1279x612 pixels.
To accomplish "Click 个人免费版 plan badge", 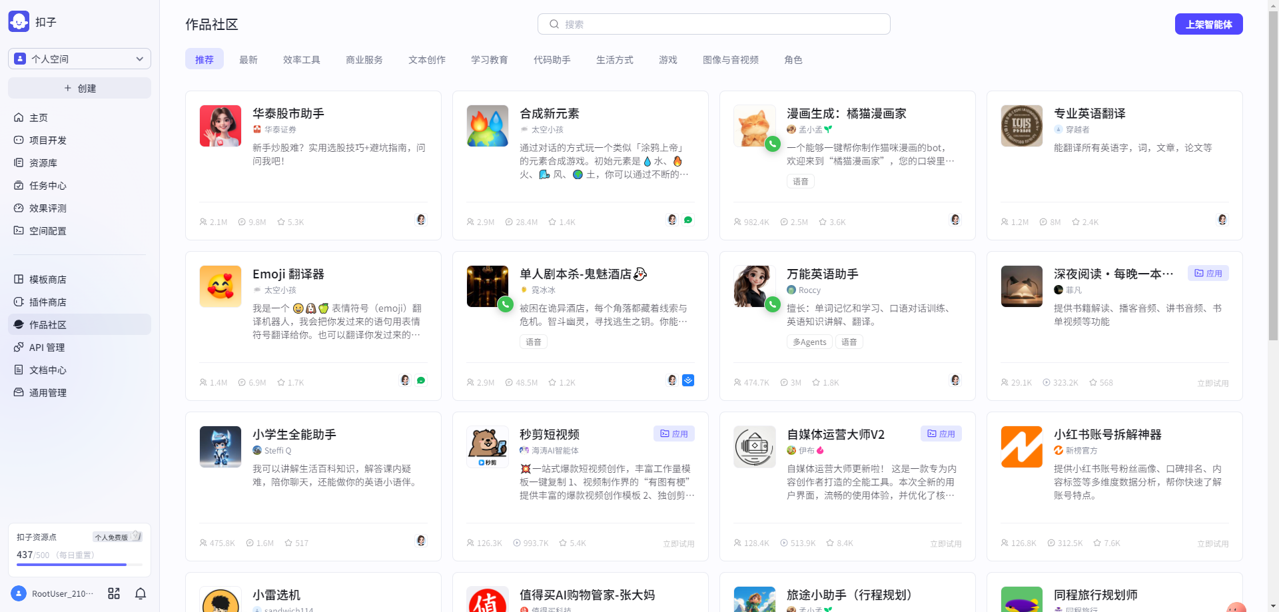I will pyautogui.click(x=117, y=537).
